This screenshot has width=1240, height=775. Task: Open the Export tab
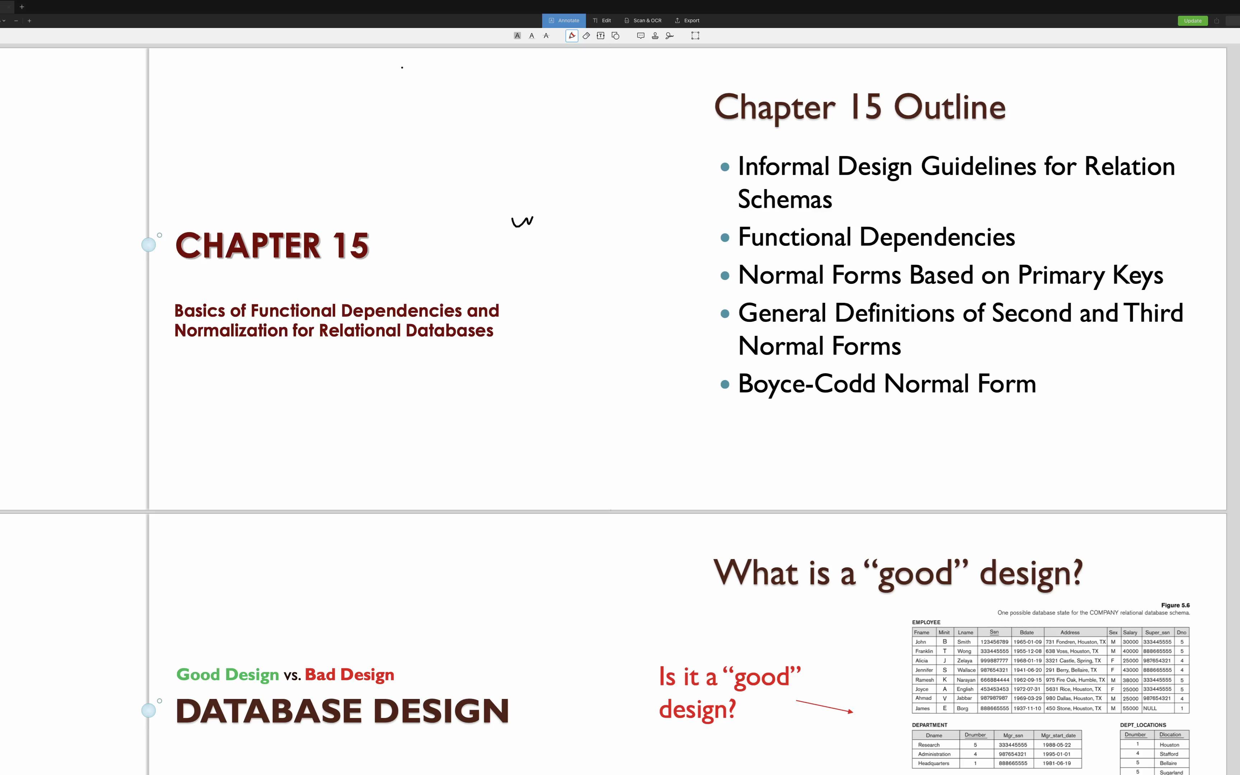pos(687,20)
